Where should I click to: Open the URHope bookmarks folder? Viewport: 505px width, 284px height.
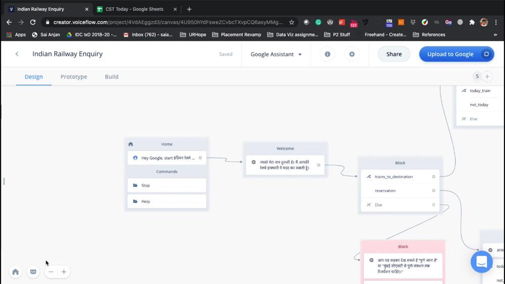194,35
